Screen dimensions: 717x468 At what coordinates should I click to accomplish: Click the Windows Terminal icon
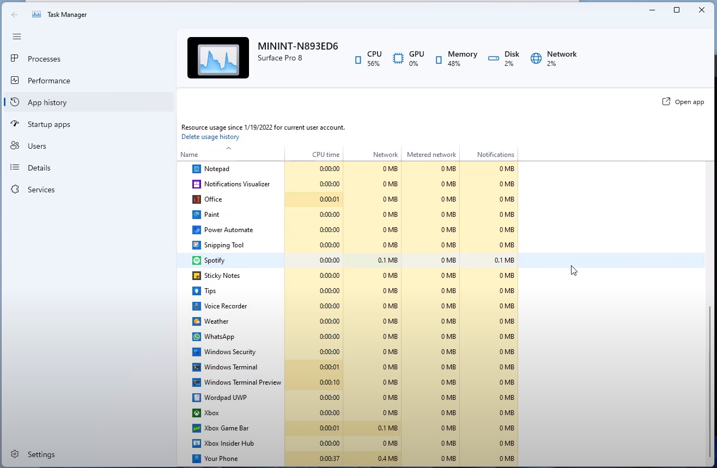pos(197,367)
